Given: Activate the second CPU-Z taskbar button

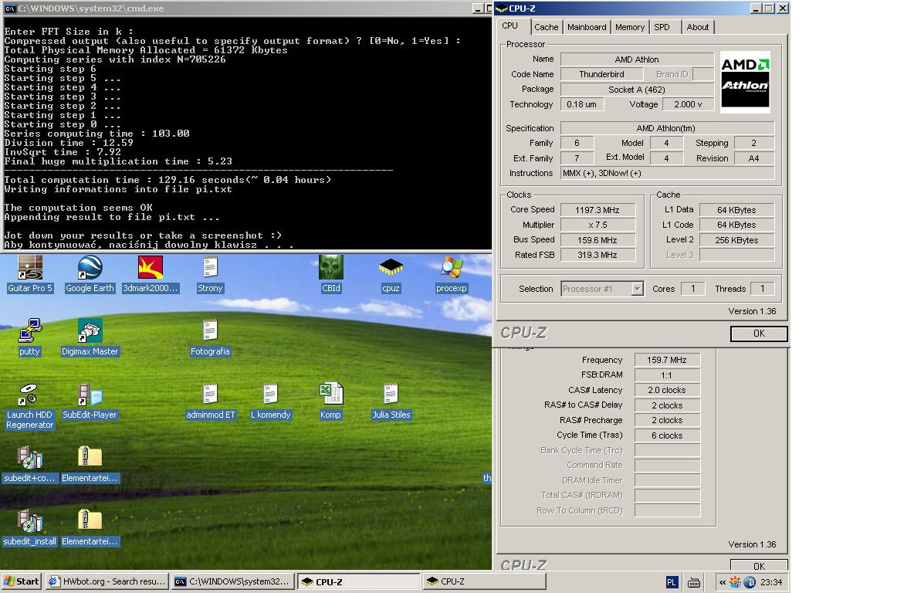Looking at the screenshot, I should 485,581.
